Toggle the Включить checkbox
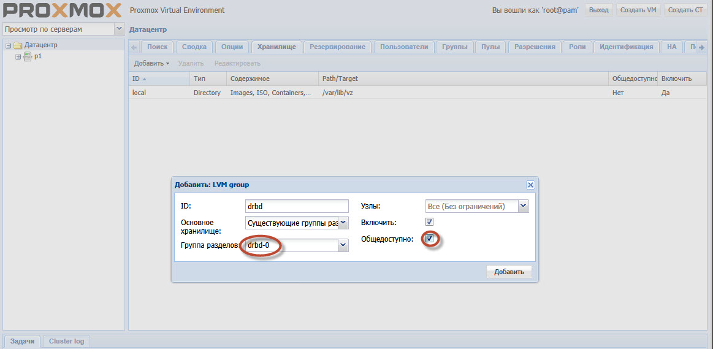The width and height of the screenshot is (713, 349). pos(429,222)
